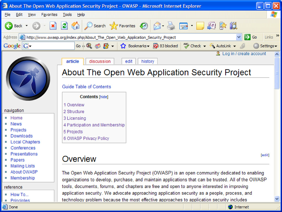Click the OWASP wasp logo
The image size is (282, 212).
(28, 79)
